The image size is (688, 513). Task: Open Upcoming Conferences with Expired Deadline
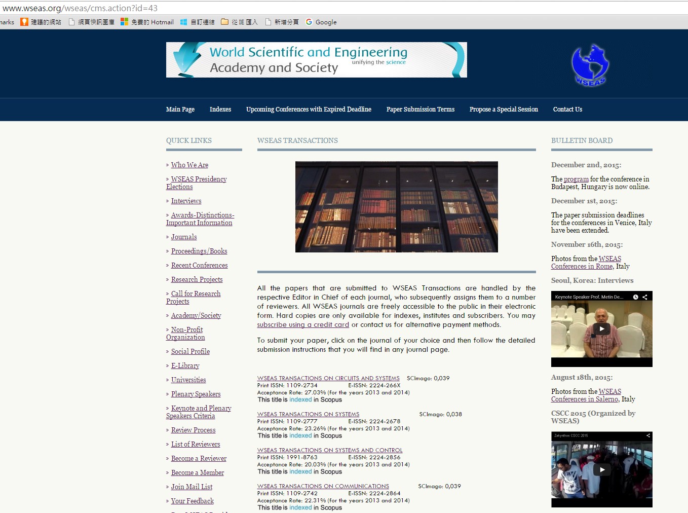[309, 109]
